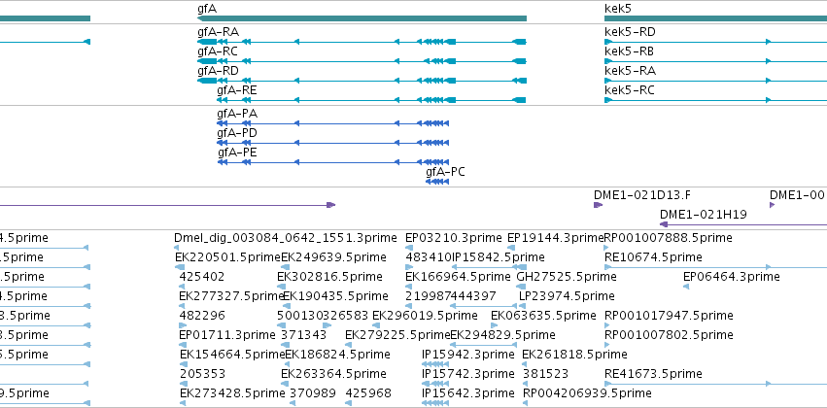The image size is (827, 408).
Task: Pick the feature labeled 371343
Action: [303, 335]
